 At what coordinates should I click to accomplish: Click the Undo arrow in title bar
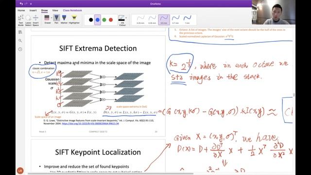tap(21, 4)
